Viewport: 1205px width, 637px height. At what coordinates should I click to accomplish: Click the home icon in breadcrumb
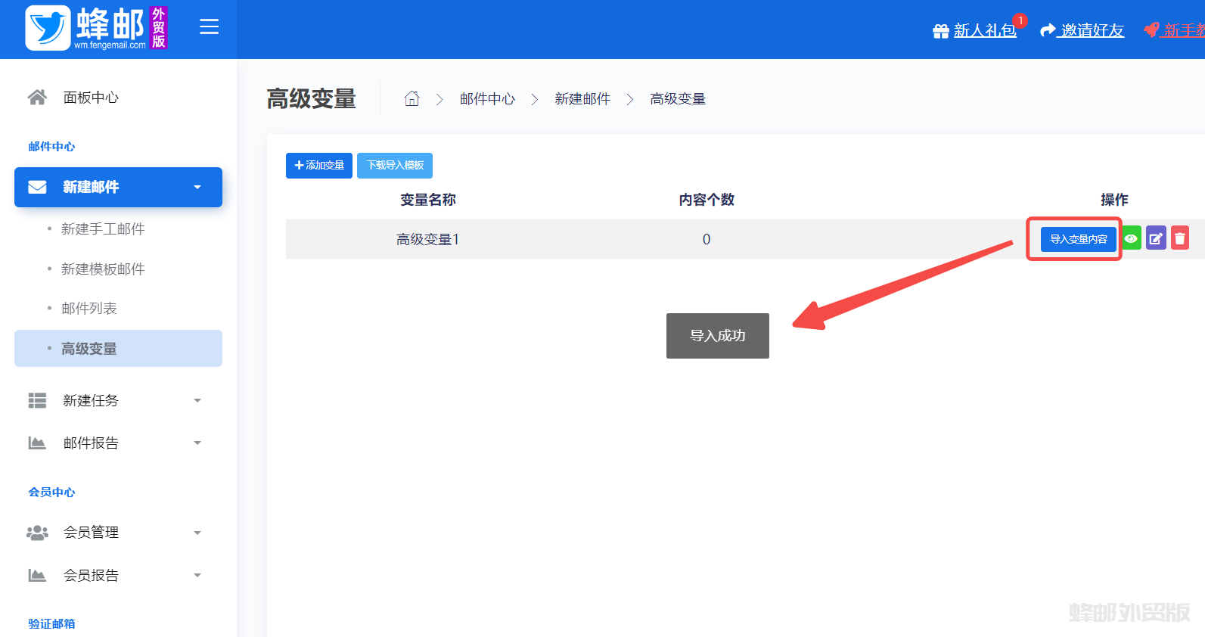412,99
